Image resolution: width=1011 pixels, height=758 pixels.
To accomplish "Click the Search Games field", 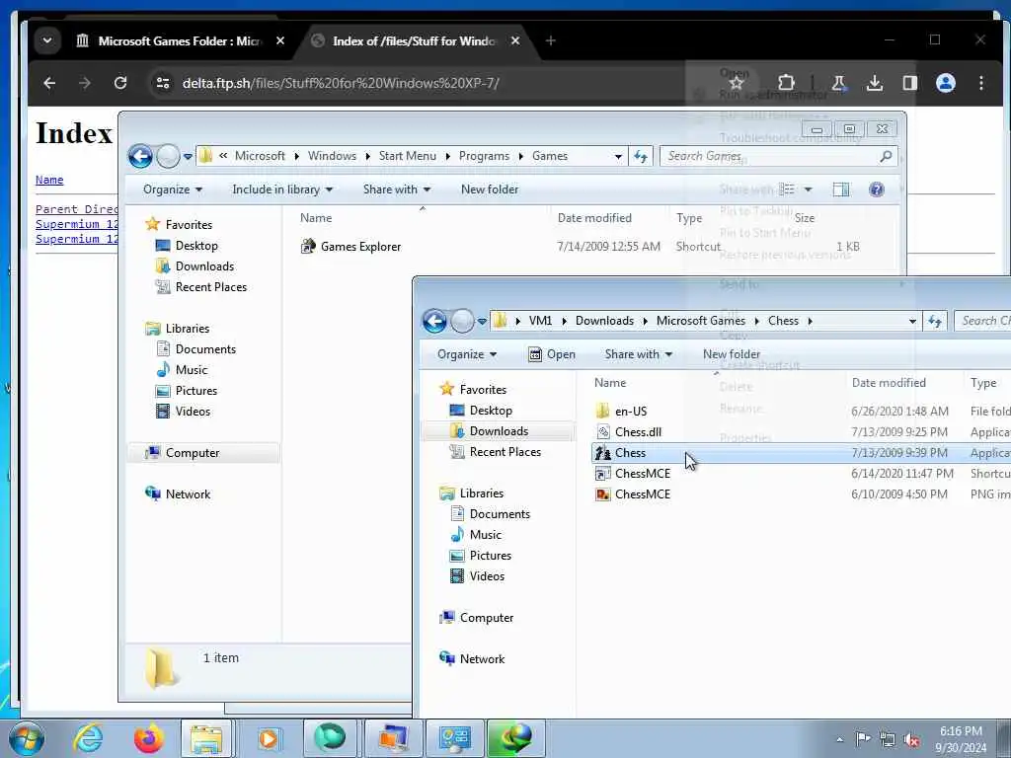I will [778, 156].
